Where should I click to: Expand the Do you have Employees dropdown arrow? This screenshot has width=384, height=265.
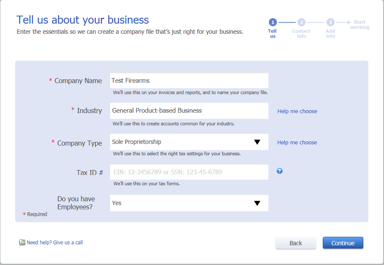point(257,203)
